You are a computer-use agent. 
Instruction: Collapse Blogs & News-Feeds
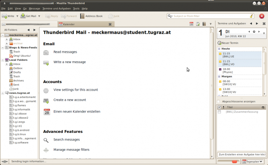pyautogui.click(x=3, y=47)
